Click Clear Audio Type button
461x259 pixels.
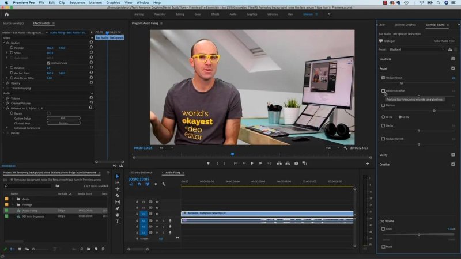(444, 41)
